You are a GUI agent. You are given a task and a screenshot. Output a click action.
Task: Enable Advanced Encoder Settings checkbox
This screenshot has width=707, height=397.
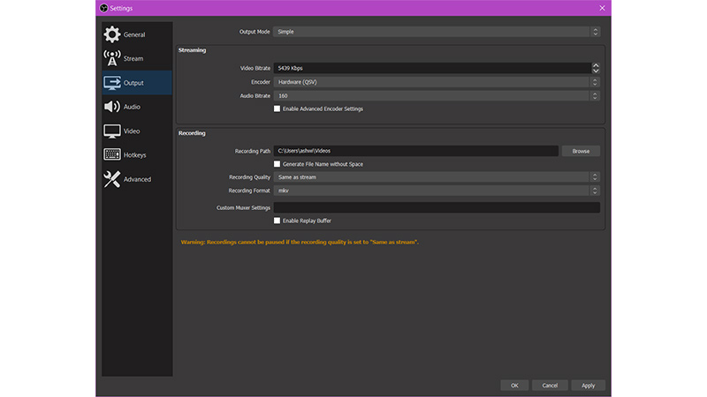click(x=277, y=109)
